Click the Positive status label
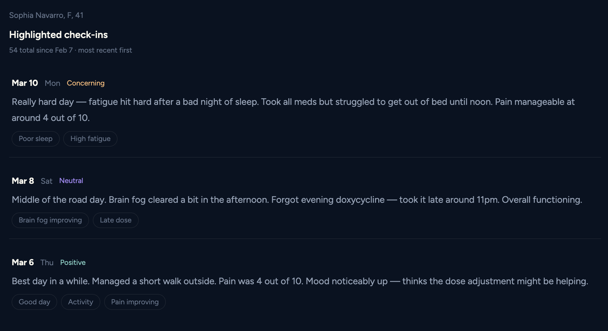The image size is (608, 331). tap(73, 263)
